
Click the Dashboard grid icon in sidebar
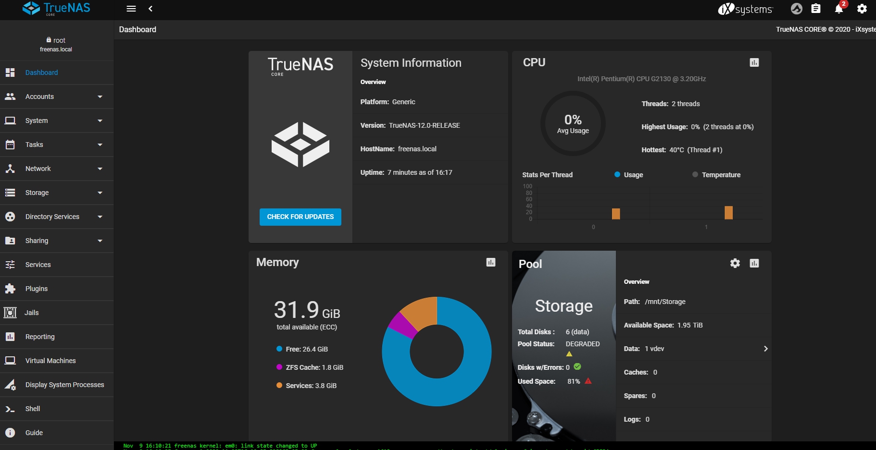[10, 73]
